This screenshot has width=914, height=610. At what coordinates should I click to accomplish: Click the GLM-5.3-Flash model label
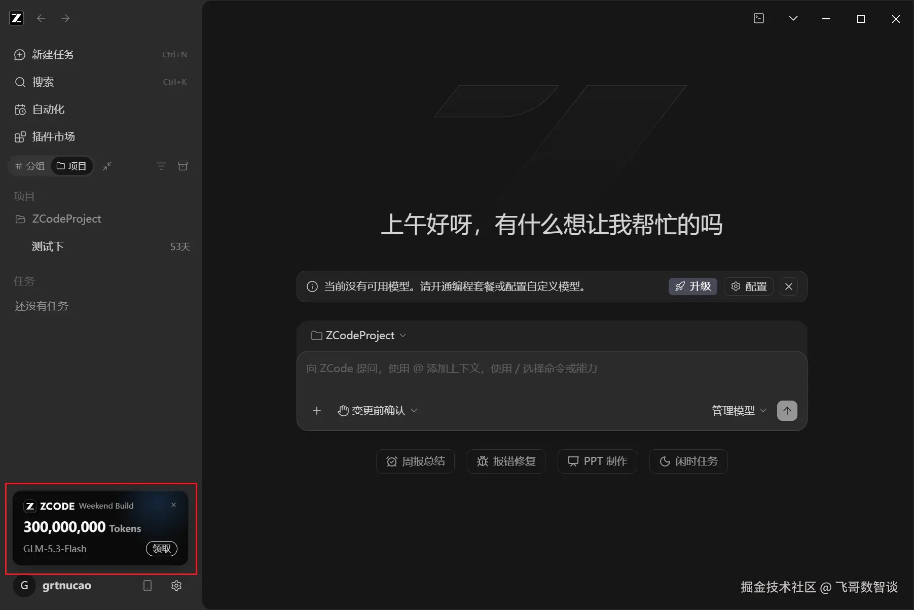click(x=55, y=549)
